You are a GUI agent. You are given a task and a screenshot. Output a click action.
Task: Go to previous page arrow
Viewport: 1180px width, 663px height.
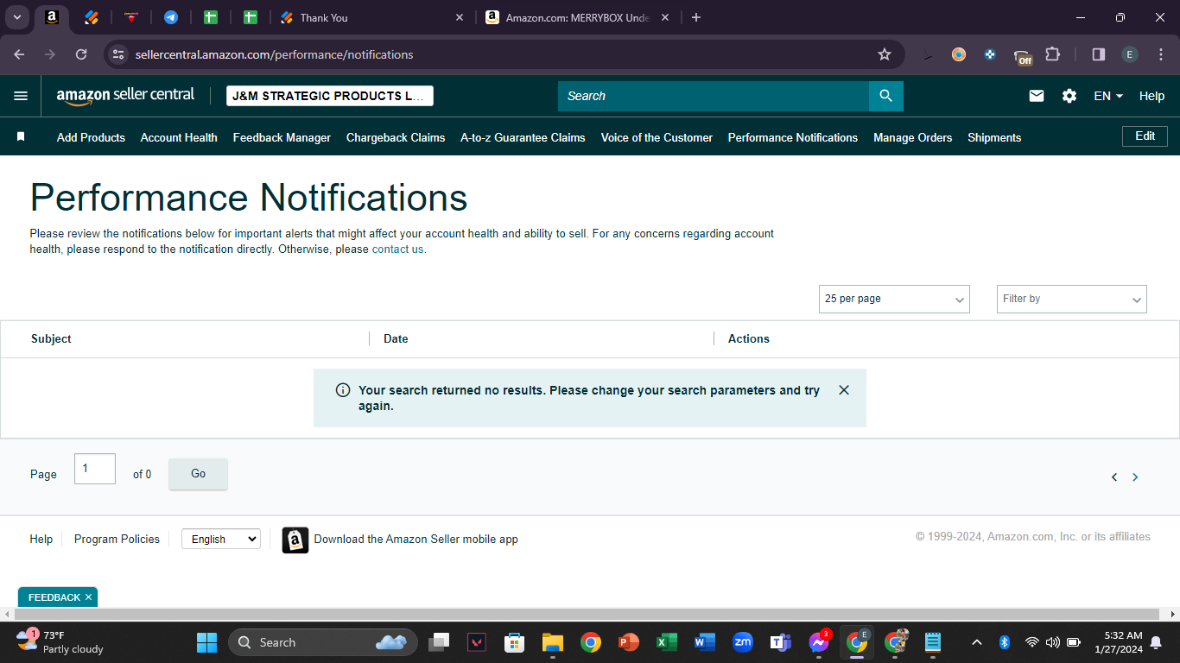pos(1114,477)
